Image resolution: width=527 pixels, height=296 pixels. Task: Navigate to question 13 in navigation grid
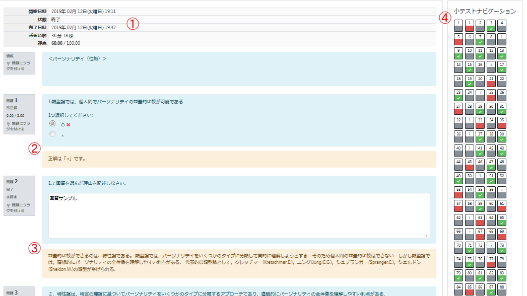(x=502, y=53)
